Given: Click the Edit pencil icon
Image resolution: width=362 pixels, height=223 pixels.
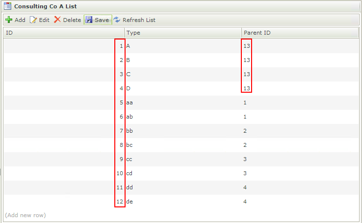Looking at the screenshot, I should point(33,20).
